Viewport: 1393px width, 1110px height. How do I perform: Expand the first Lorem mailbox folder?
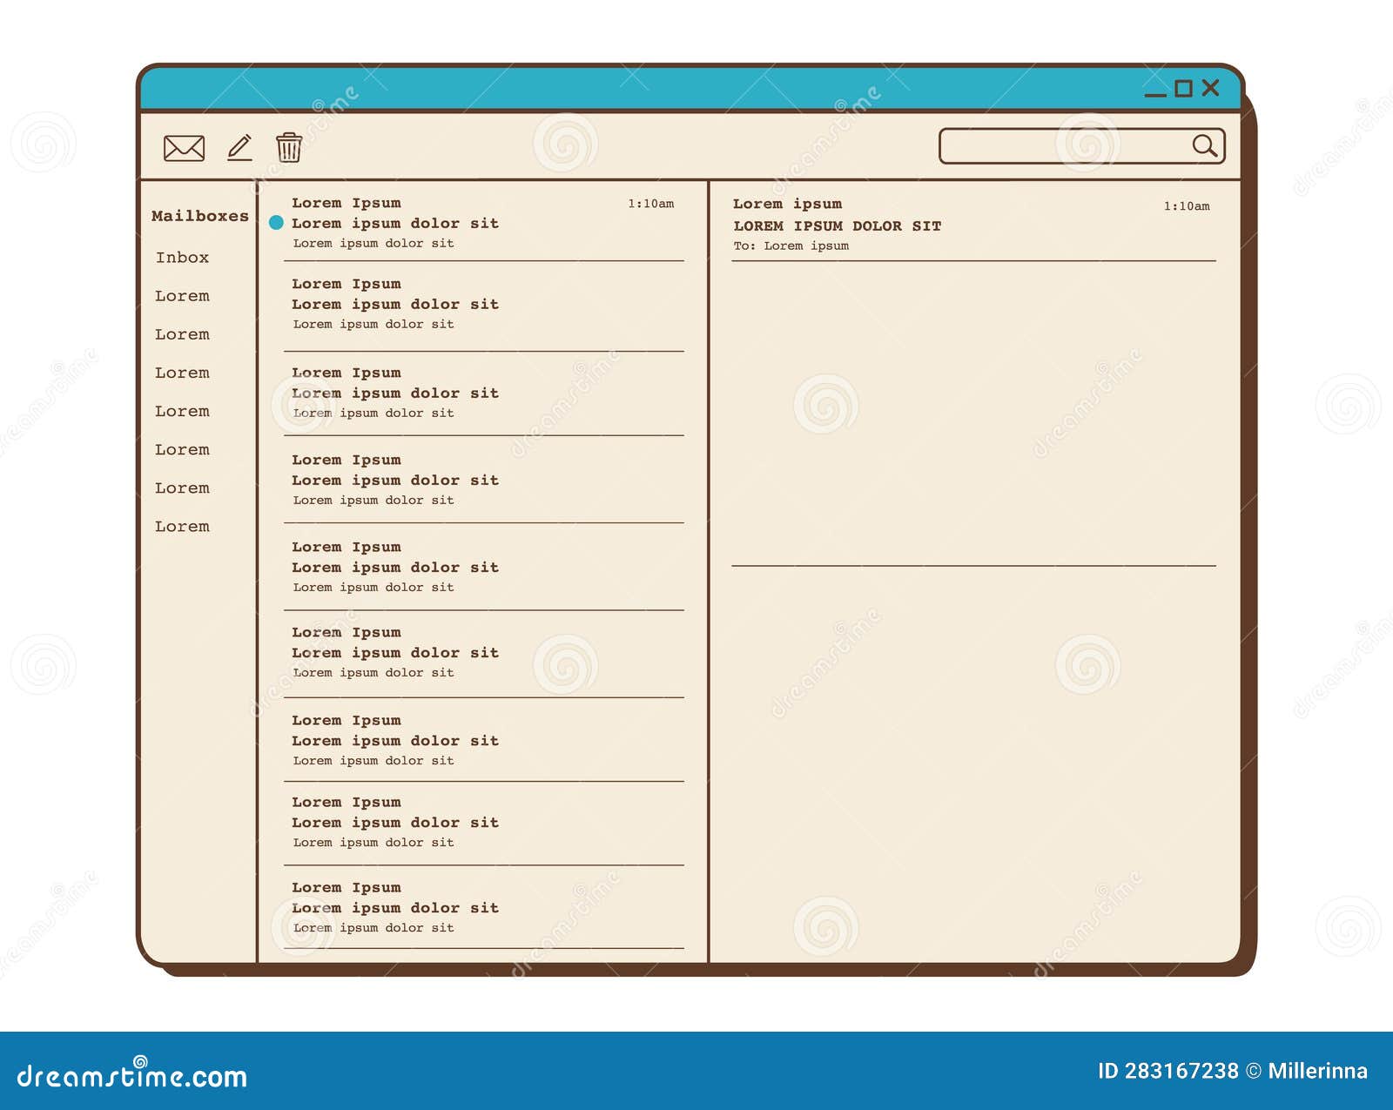click(x=182, y=296)
